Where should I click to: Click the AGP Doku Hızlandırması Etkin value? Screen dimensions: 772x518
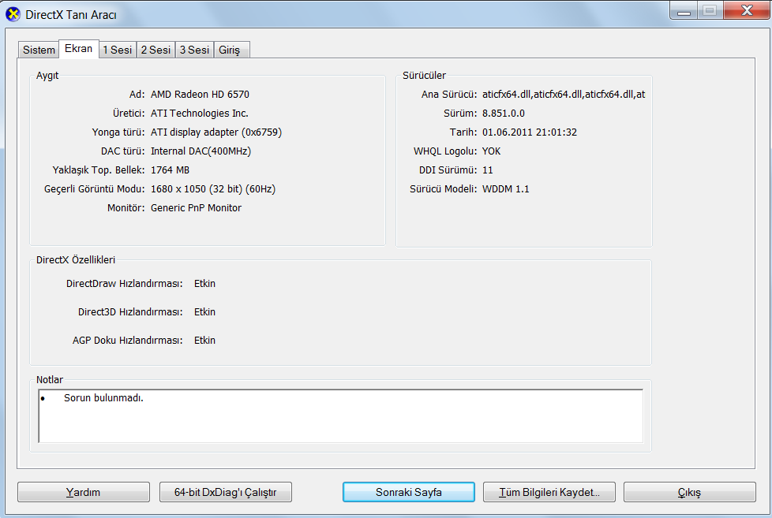tap(204, 341)
